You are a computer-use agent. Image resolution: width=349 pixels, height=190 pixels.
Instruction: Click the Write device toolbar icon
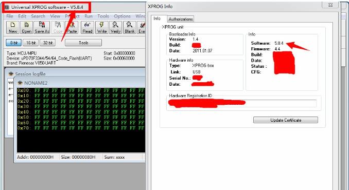click(102, 28)
